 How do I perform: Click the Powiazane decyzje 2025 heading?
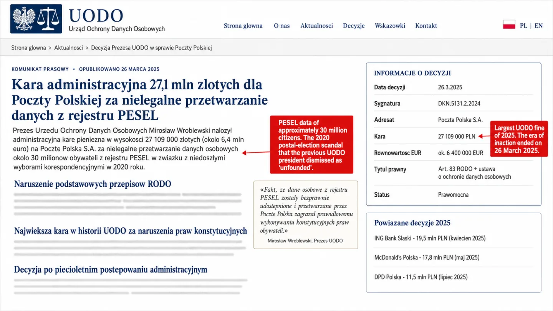(412, 223)
